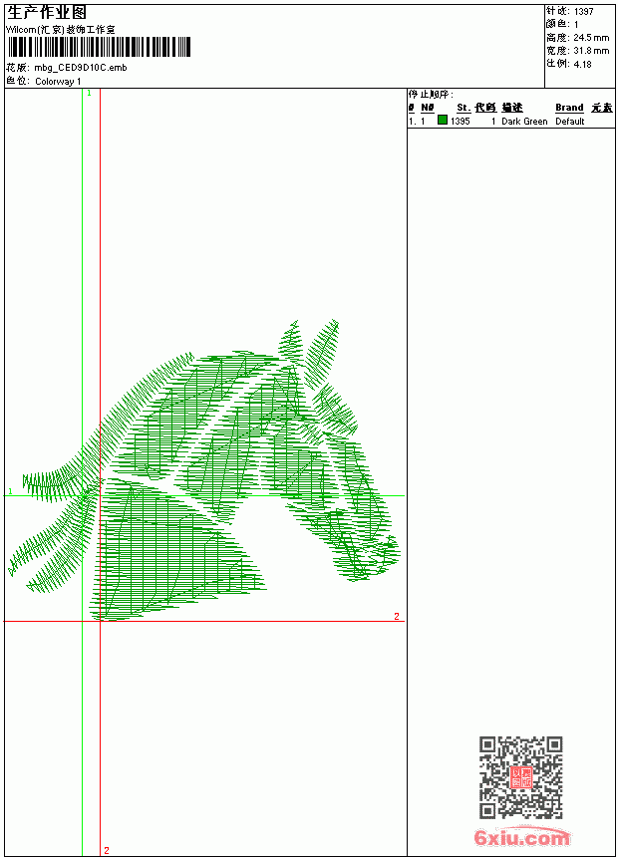Click the 元素 column header
The height and width of the screenshot is (857, 618).
coord(602,108)
